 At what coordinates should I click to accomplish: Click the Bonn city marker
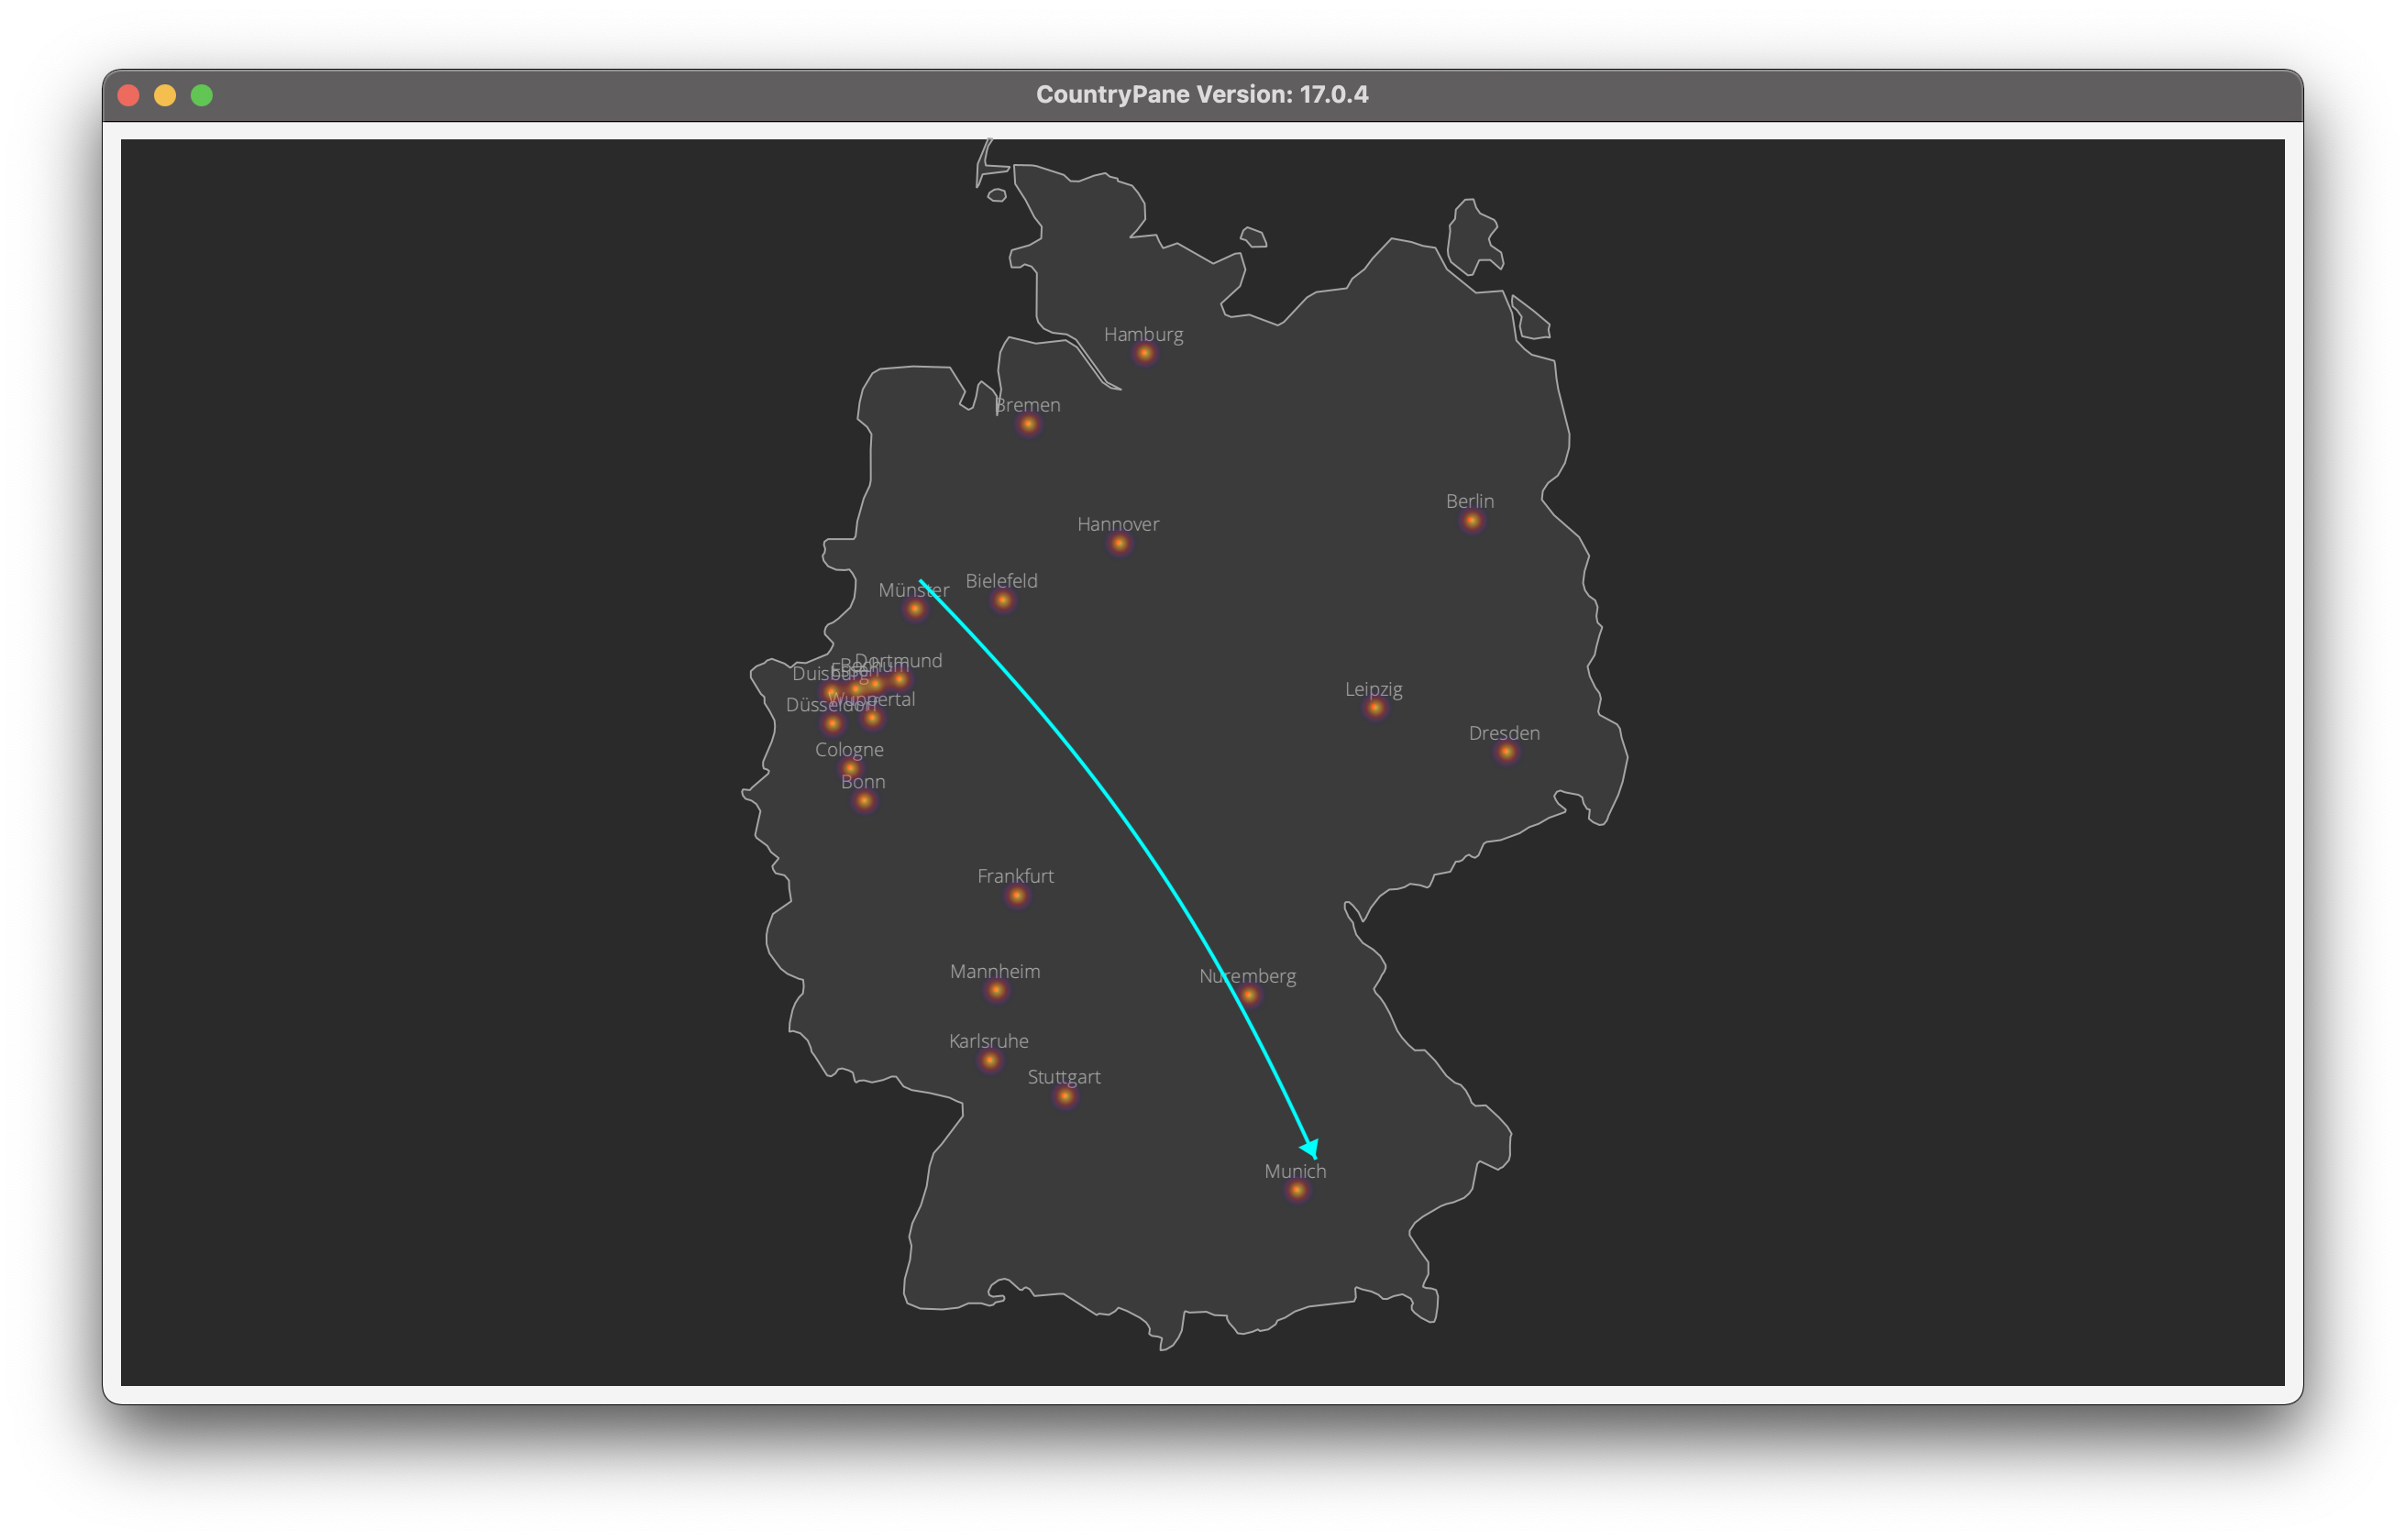point(865,802)
